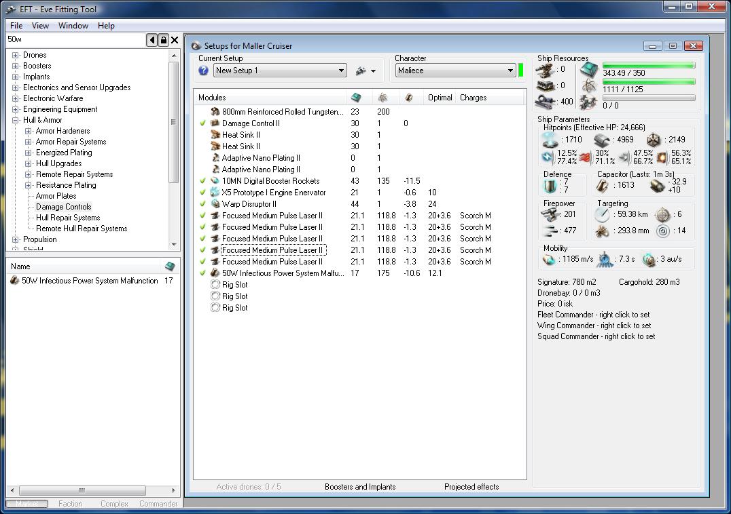Click the blue help icon beside Current Setup
Viewport: 731px width, 514px height.
[x=203, y=71]
